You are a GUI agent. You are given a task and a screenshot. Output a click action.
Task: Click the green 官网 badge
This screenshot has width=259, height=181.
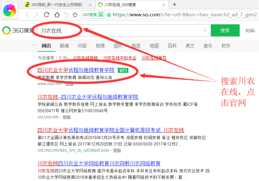[123, 70]
